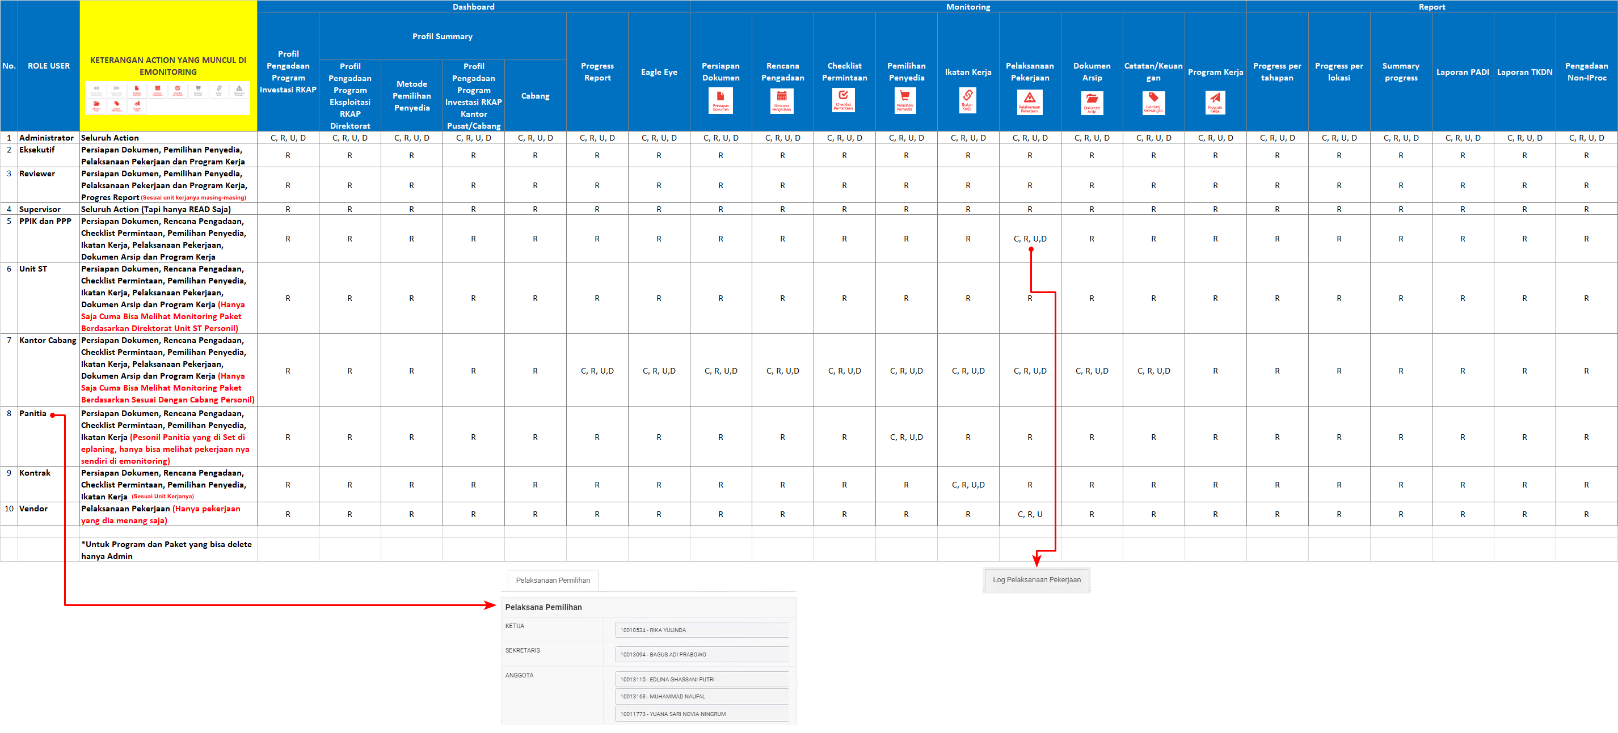The height and width of the screenshot is (733, 1618).
Task: Open the Pelaksanaan Pemilihan tab
Action: tap(553, 580)
